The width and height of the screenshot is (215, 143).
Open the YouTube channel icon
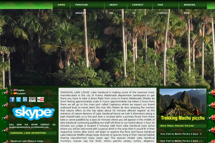(x=40, y=99)
